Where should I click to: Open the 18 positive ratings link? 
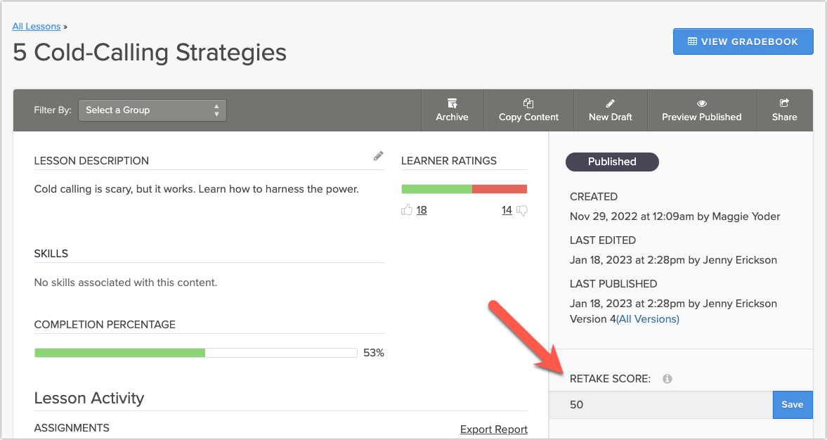tap(422, 210)
